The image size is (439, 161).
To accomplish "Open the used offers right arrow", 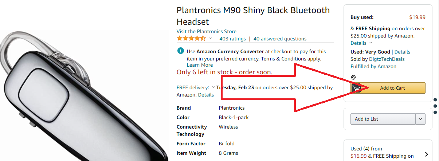I will pos(426,154).
